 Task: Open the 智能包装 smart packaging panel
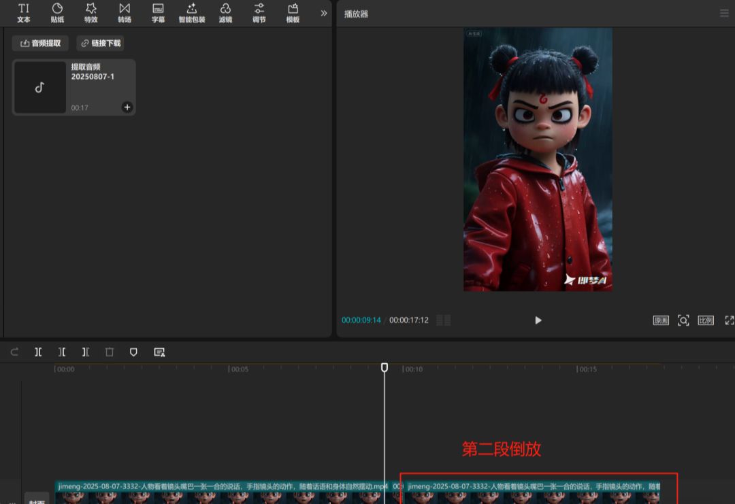(191, 12)
